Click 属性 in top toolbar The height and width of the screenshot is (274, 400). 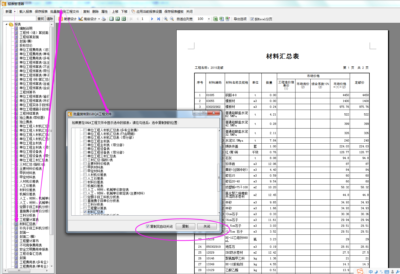(x=105, y=12)
